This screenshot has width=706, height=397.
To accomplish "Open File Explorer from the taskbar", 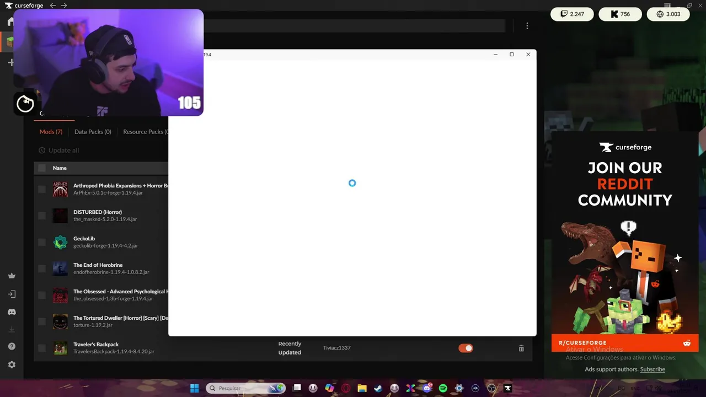I will [x=362, y=388].
